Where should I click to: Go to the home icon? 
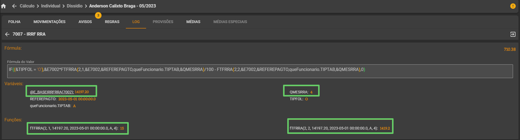click(x=3, y=6)
